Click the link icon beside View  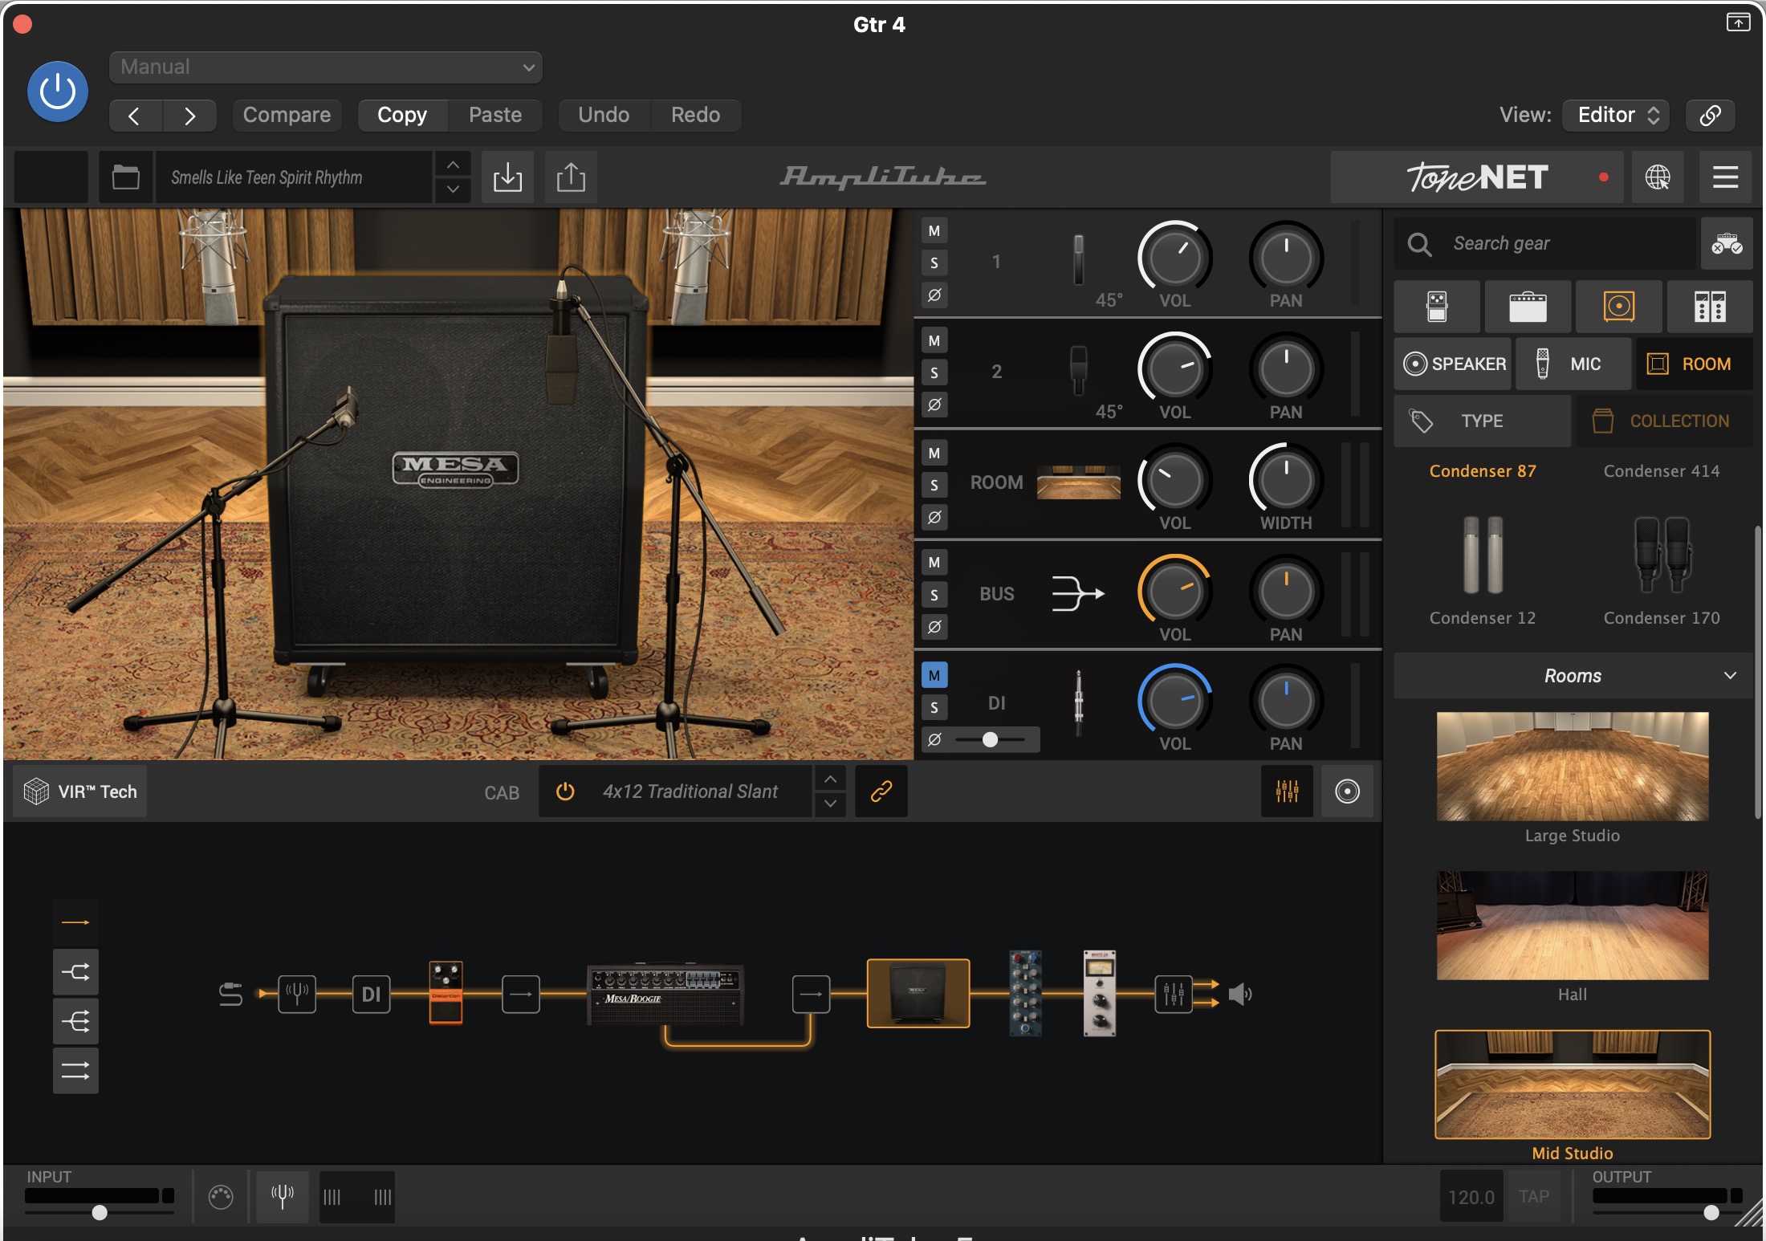coord(1710,116)
